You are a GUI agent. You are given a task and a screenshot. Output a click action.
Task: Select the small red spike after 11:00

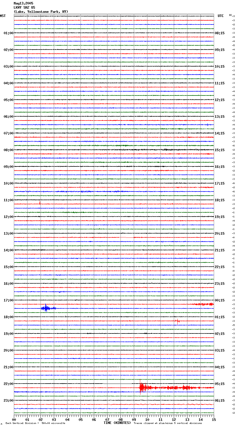[40, 203]
